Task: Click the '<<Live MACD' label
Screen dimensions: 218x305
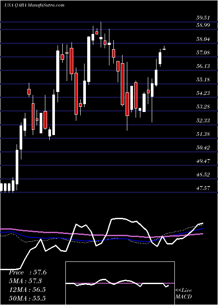Action: pos(184,293)
